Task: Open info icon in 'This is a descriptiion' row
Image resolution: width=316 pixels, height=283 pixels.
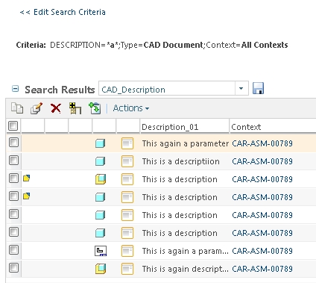Action: pyautogui.click(x=127, y=161)
